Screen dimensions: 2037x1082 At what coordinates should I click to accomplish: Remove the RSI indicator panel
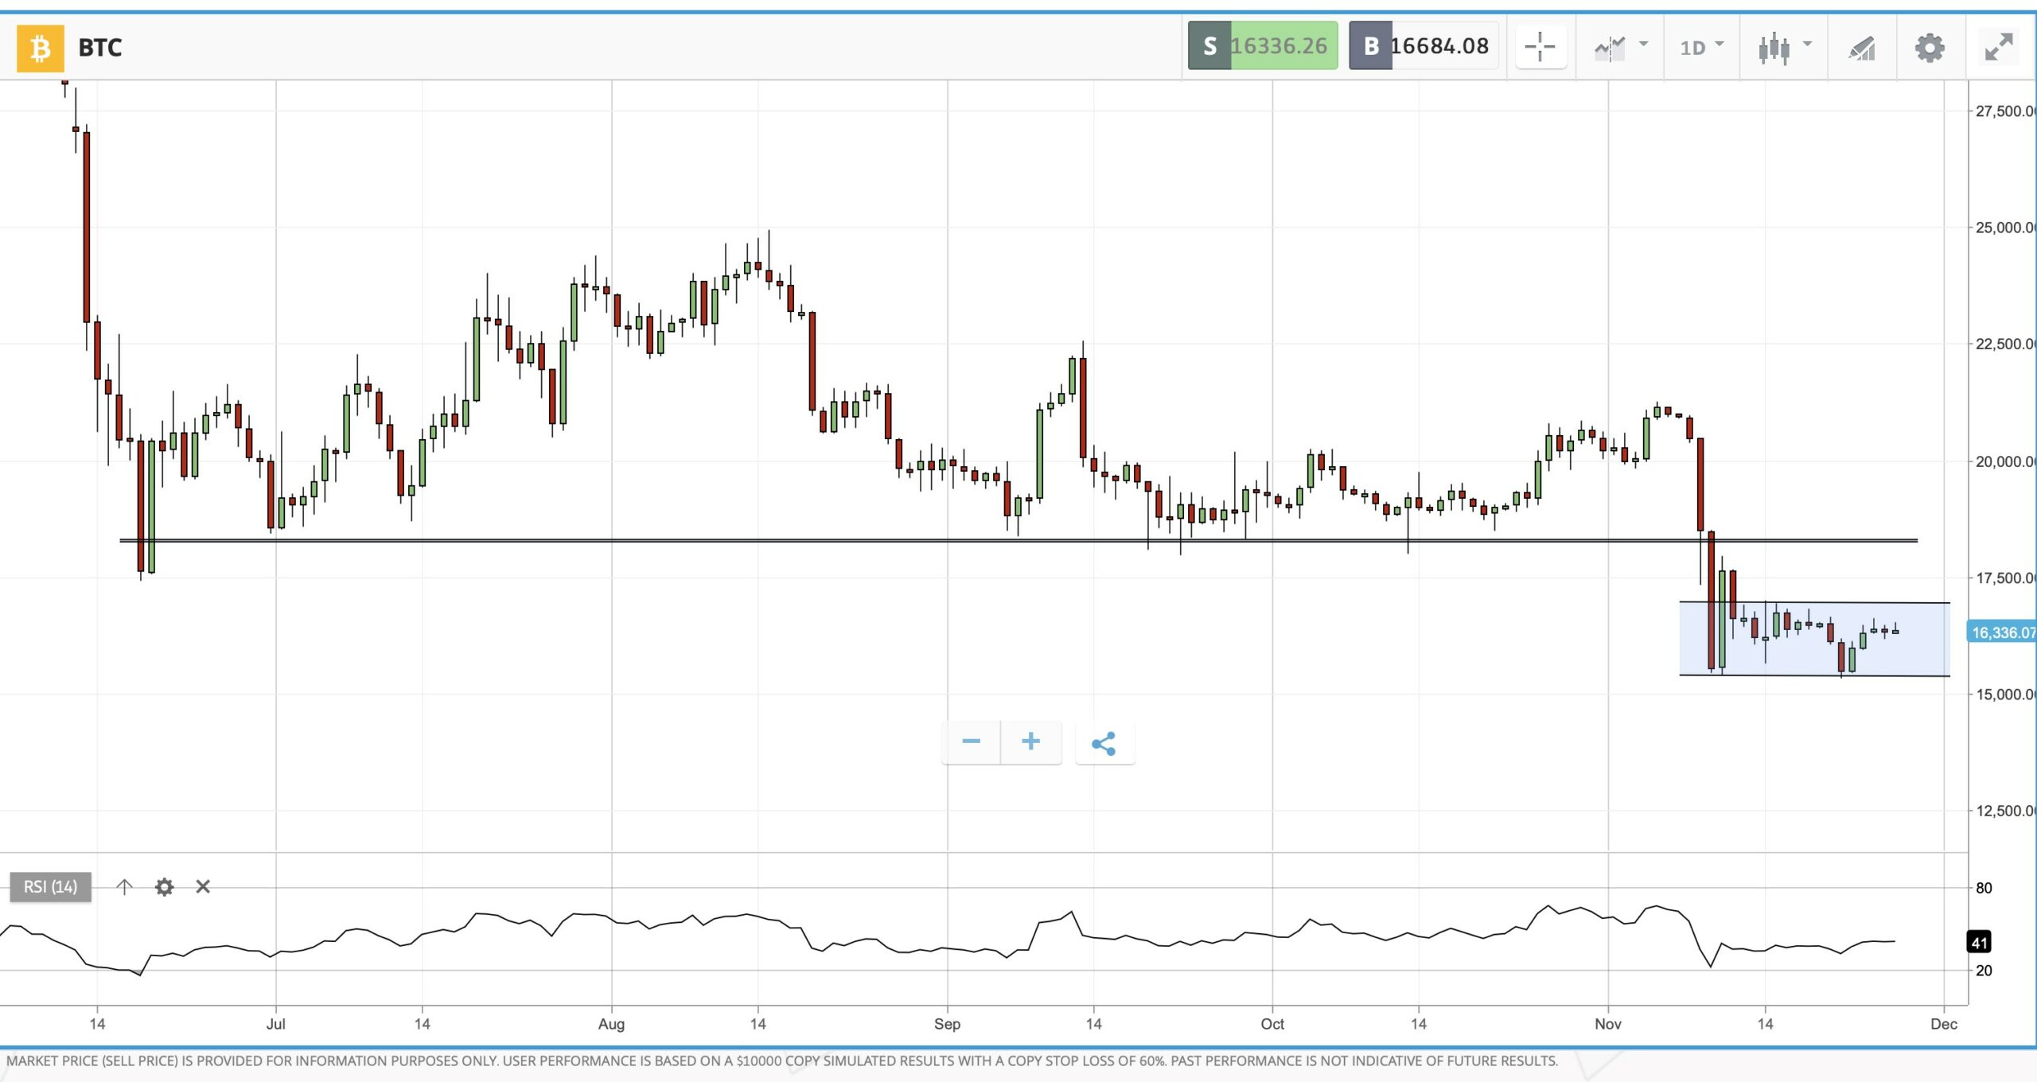(x=203, y=886)
